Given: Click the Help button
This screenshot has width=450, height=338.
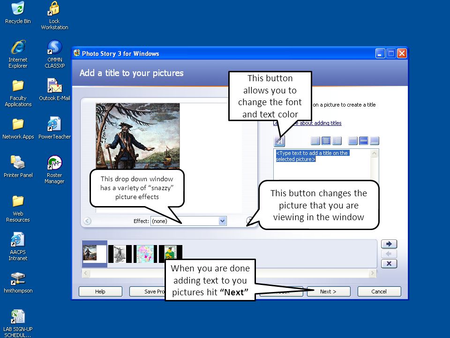Looking at the screenshot, I should [x=100, y=292].
